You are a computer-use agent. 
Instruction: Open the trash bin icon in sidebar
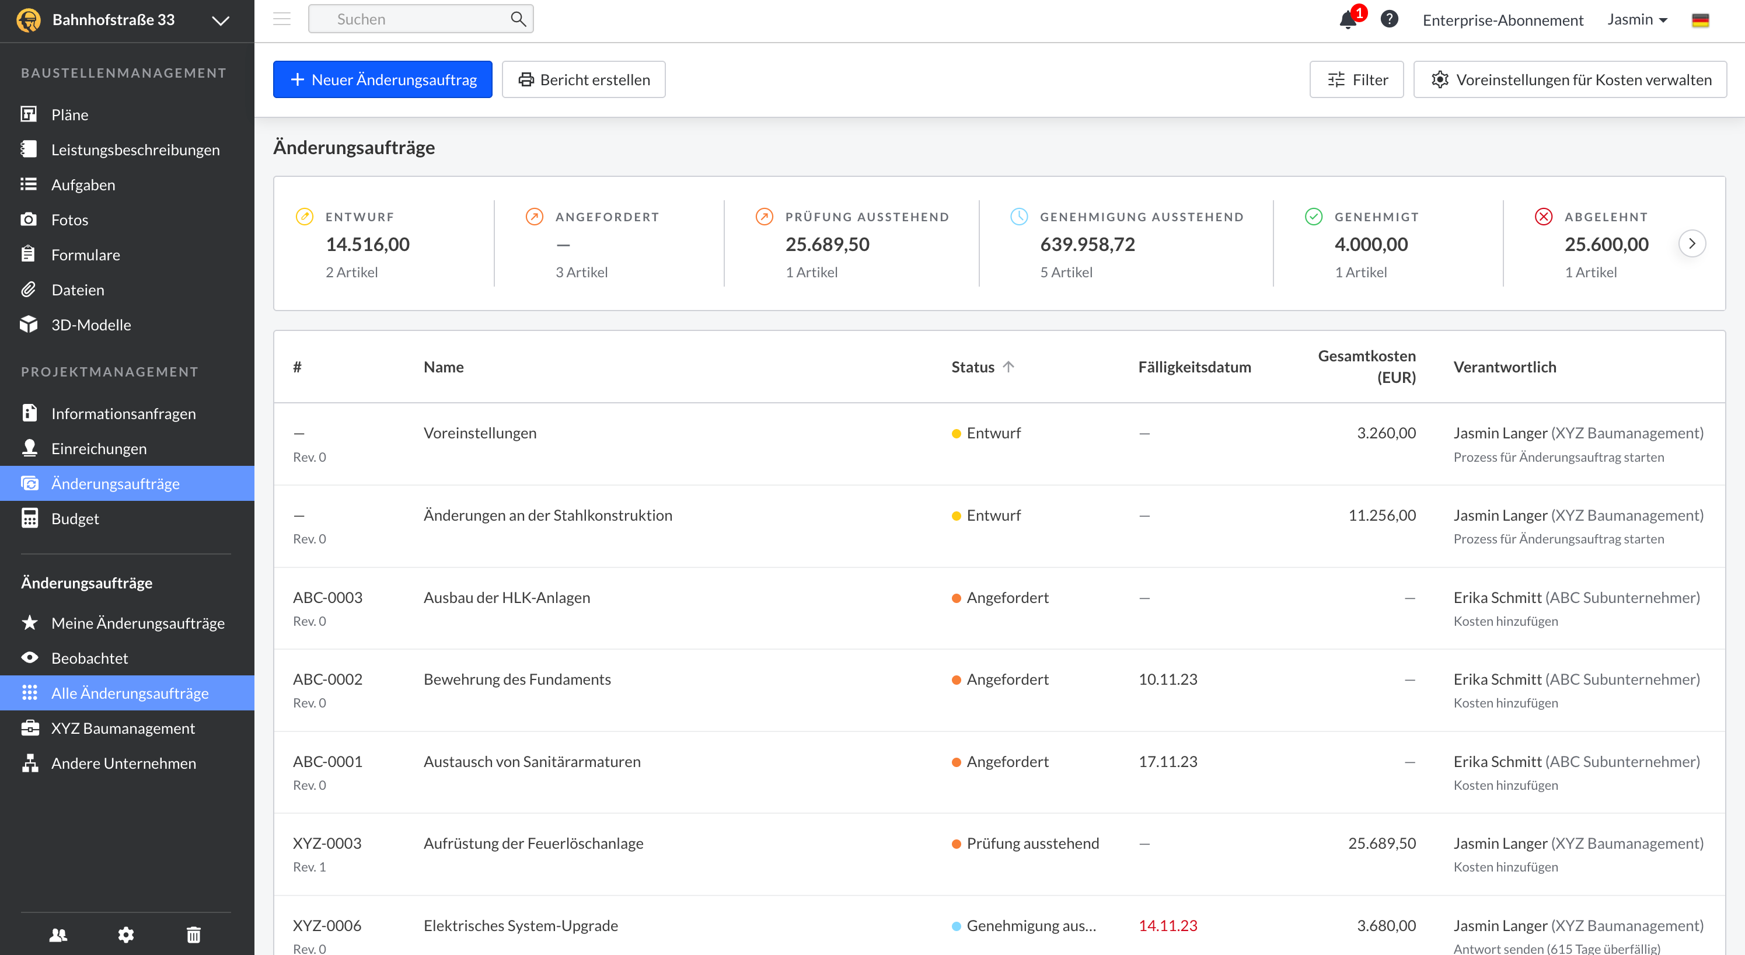(x=194, y=935)
